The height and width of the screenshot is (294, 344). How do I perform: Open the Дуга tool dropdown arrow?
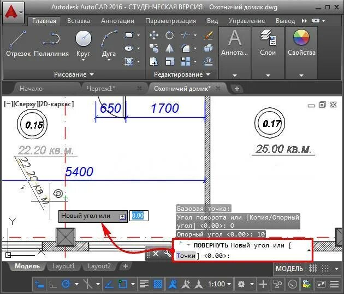[109, 60]
